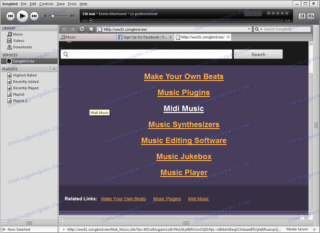The image size is (320, 233).
Task: Click the page horizontal scrollbar left arrow
Action: tap(61, 217)
